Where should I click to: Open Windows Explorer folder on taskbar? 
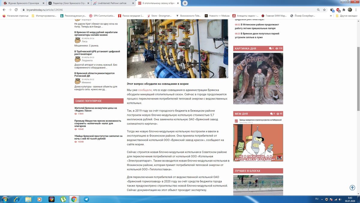pos(28,199)
